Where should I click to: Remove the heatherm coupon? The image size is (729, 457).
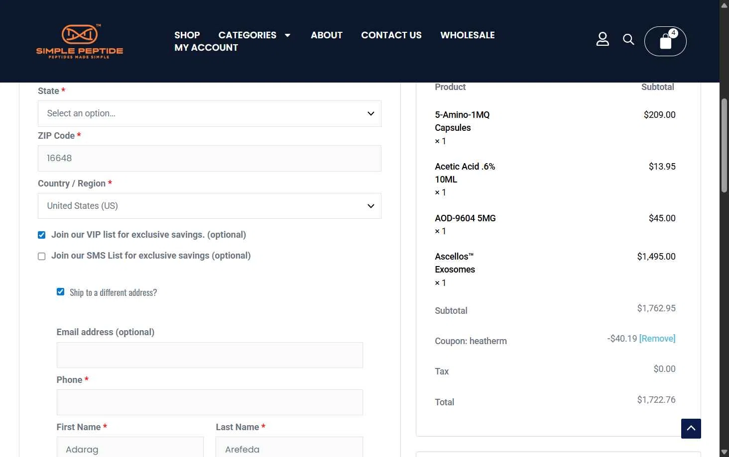[657, 339]
